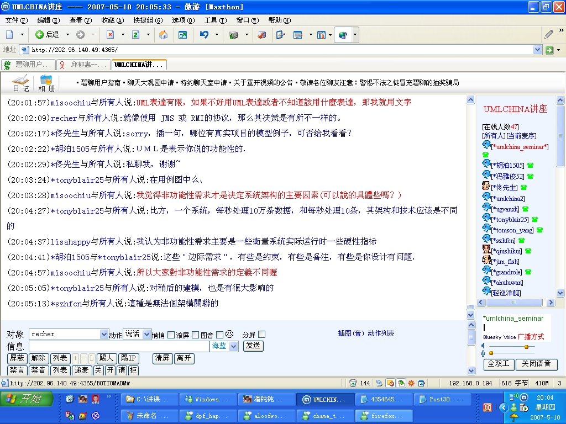Click into the 信息 message input field
566x424 pixels.
(x=119, y=347)
